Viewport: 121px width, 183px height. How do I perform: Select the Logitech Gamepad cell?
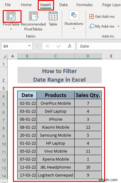[x=56, y=175]
